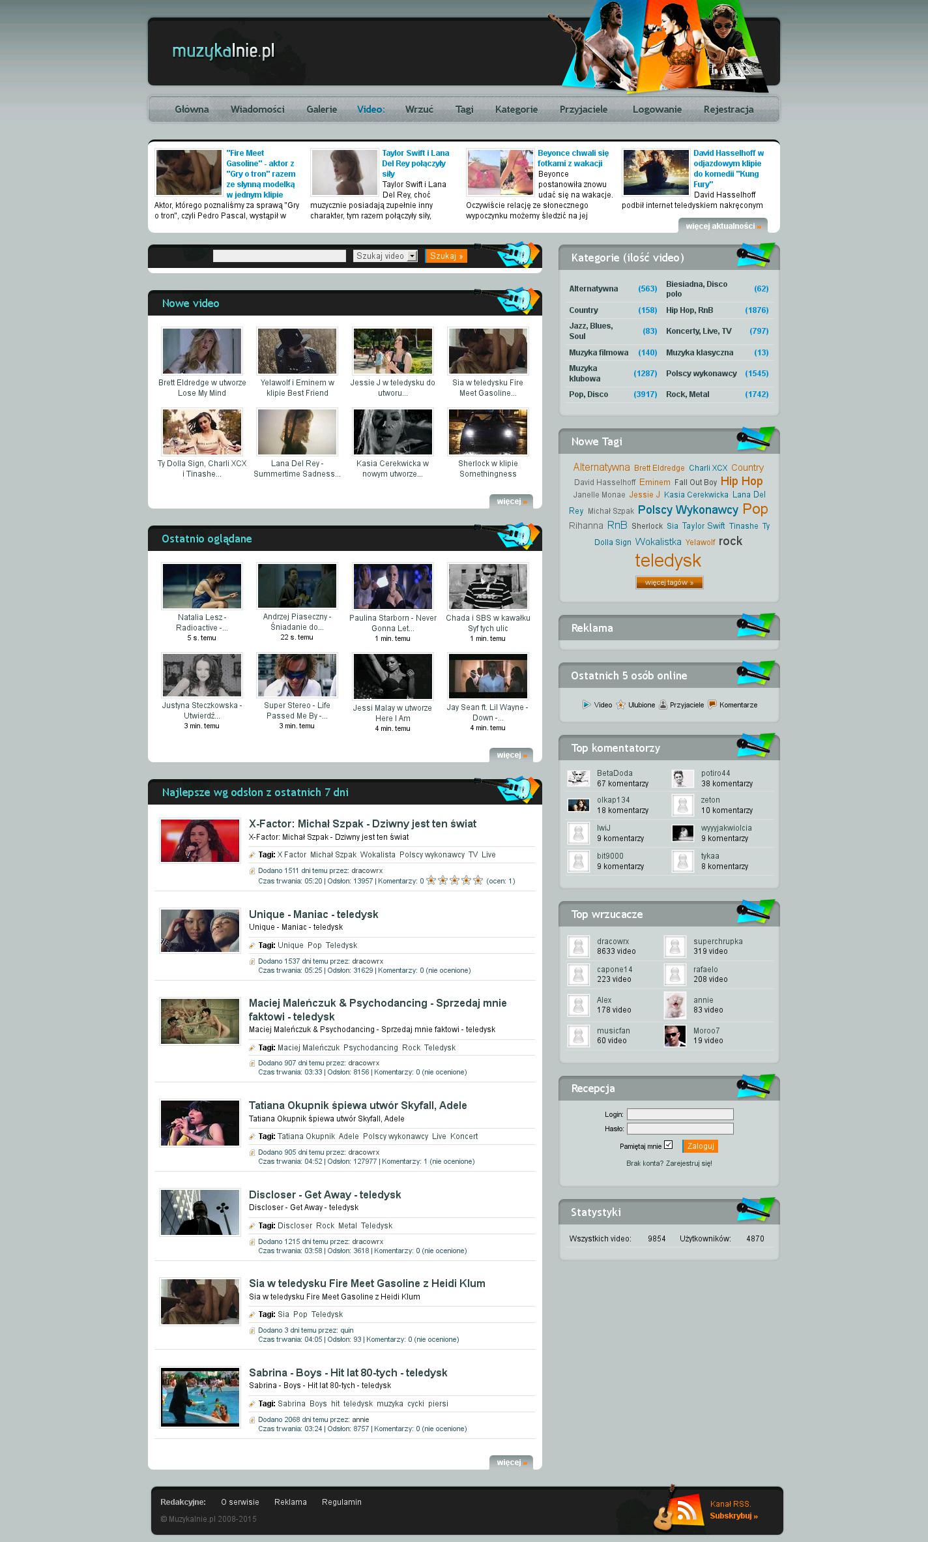928x1542 pixels.
Task: Click the Video play icon in online legend
Action: tap(587, 704)
